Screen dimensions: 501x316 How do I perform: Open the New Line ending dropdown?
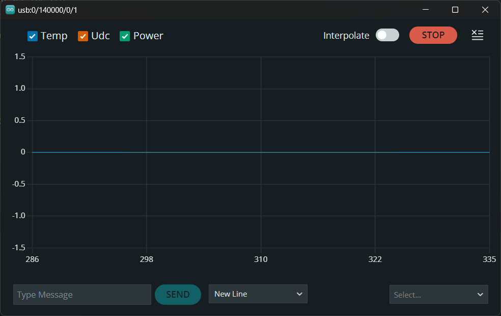click(258, 294)
